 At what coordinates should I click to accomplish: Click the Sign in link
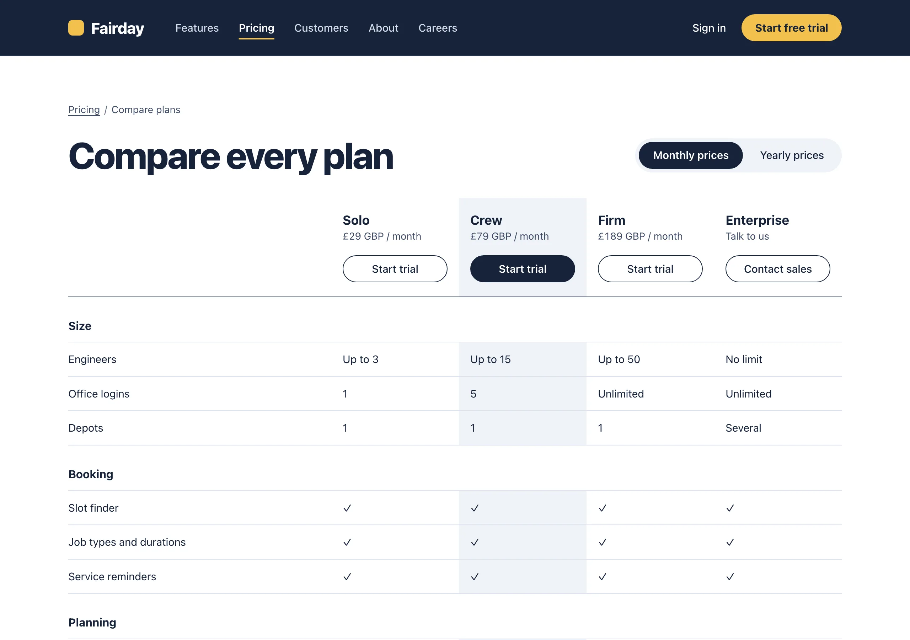(709, 28)
